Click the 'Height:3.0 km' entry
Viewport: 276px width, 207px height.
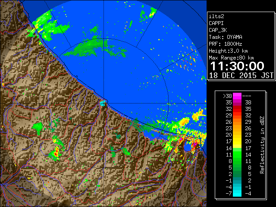[x=228, y=51]
